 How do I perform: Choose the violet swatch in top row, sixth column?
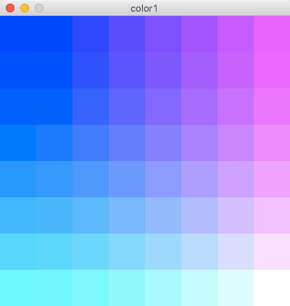click(x=199, y=34)
